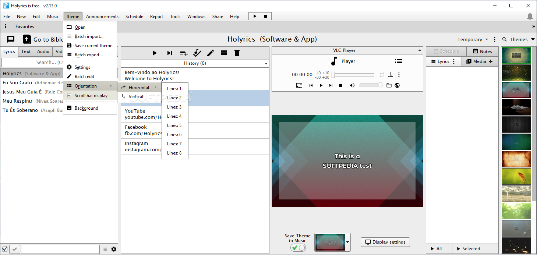Click the top toolbar play button
This screenshot has height=255, width=537.
click(x=255, y=16)
